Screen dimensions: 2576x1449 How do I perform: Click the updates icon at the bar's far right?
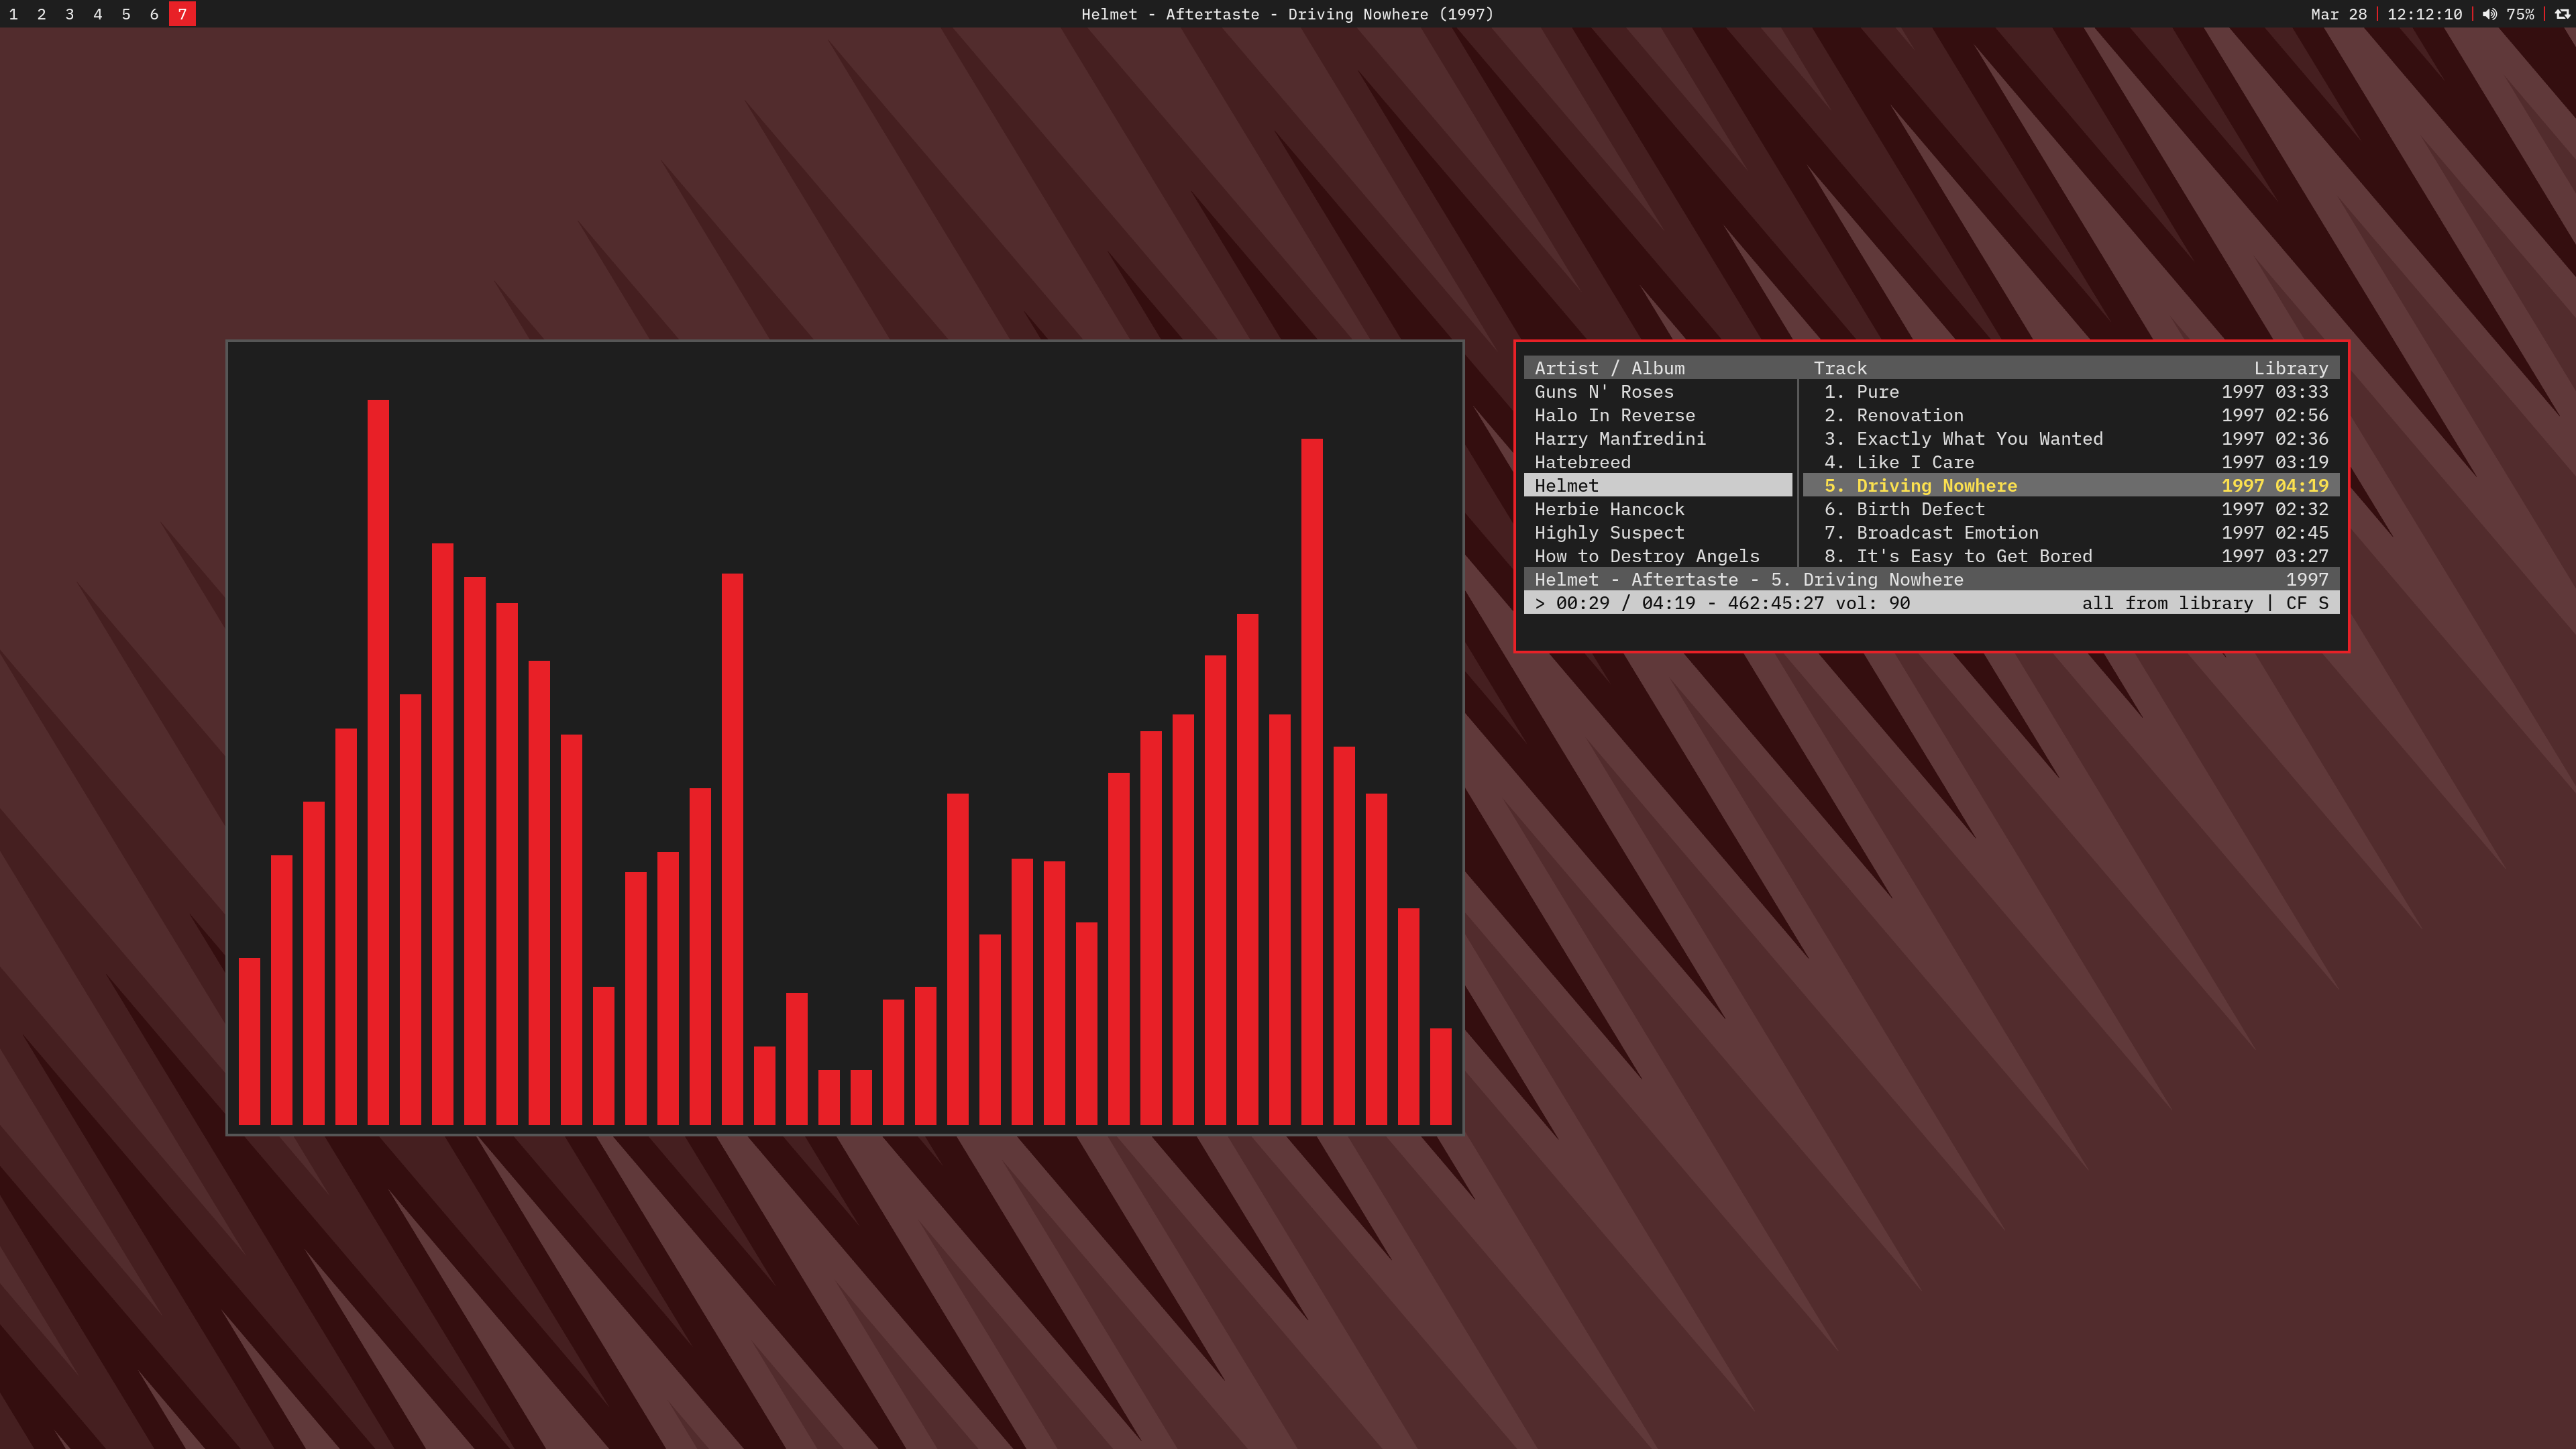point(2562,14)
